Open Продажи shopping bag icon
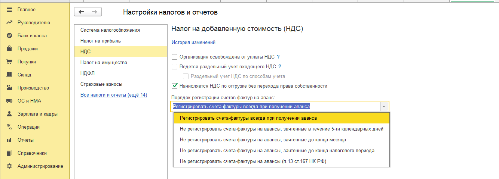The height and width of the screenshot is (179, 499). coord(10,49)
